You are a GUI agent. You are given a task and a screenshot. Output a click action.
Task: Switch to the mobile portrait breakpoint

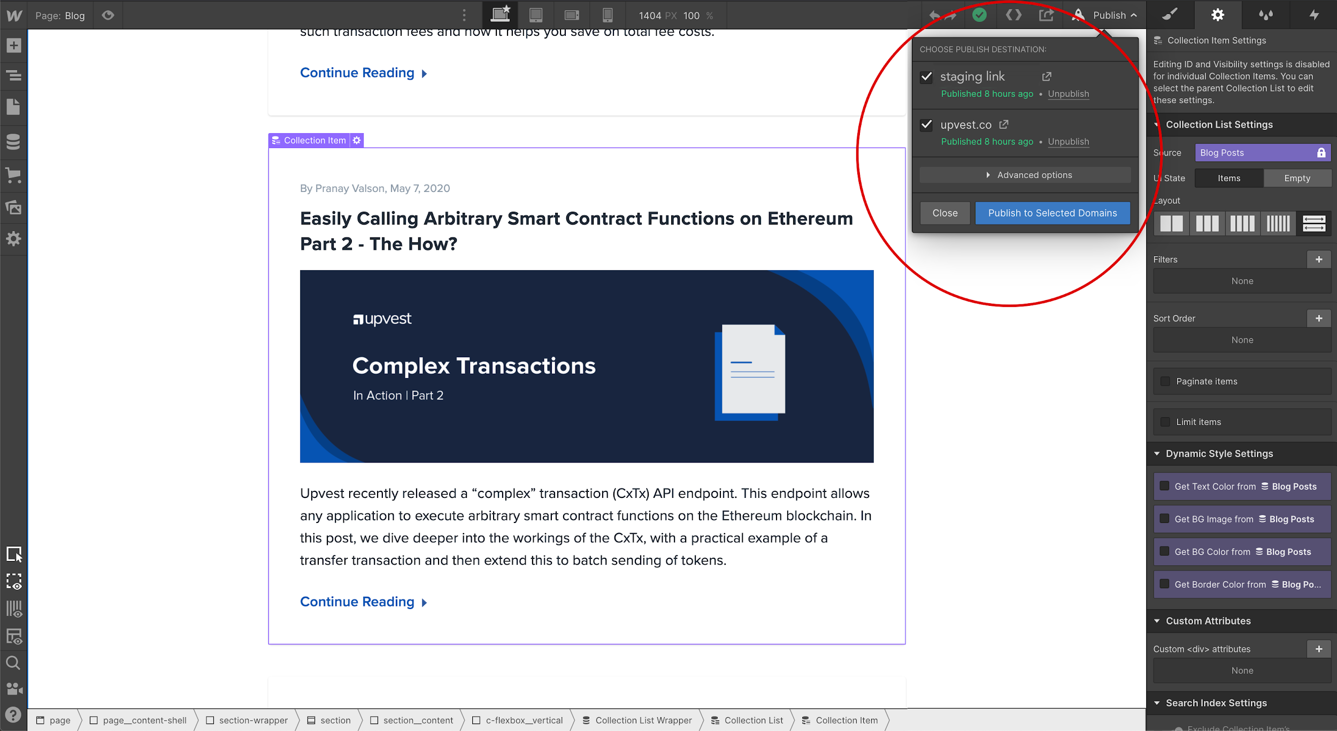(x=608, y=15)
